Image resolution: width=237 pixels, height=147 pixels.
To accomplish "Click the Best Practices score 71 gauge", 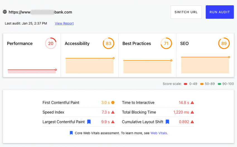I will point(166,44).
